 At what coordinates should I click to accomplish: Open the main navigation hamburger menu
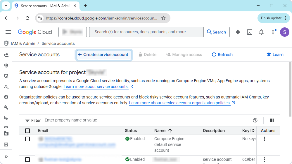pyautogui.click(x=8, y=32)
